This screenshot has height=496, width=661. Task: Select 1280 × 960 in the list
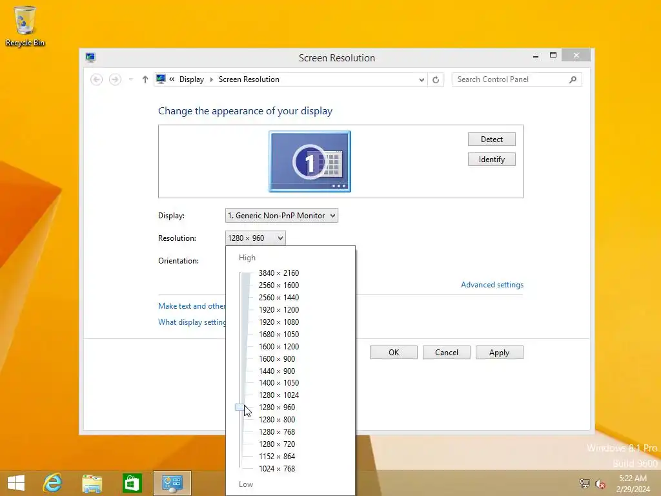click(x=277, y=407)
